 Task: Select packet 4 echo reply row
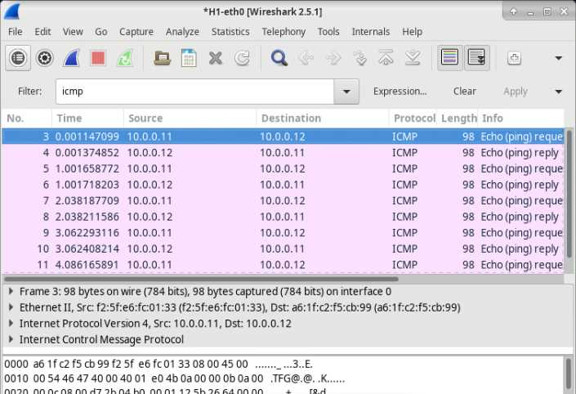[x=283, y=153]
